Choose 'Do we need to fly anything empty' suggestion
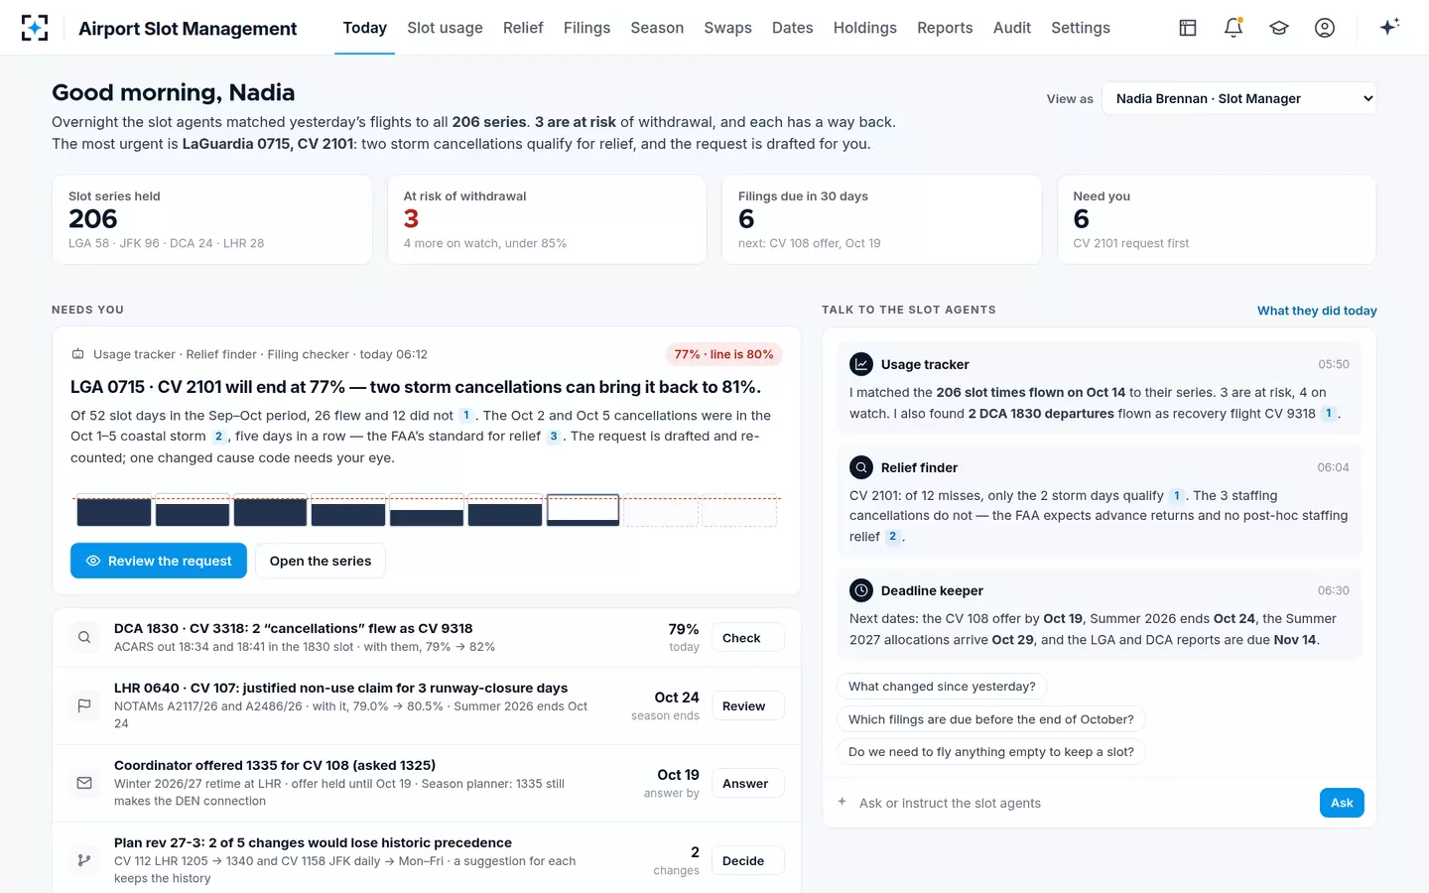The image size is (1429, 893). (x=991, y=752)
